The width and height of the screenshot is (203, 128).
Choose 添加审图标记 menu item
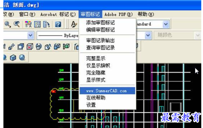100,23
